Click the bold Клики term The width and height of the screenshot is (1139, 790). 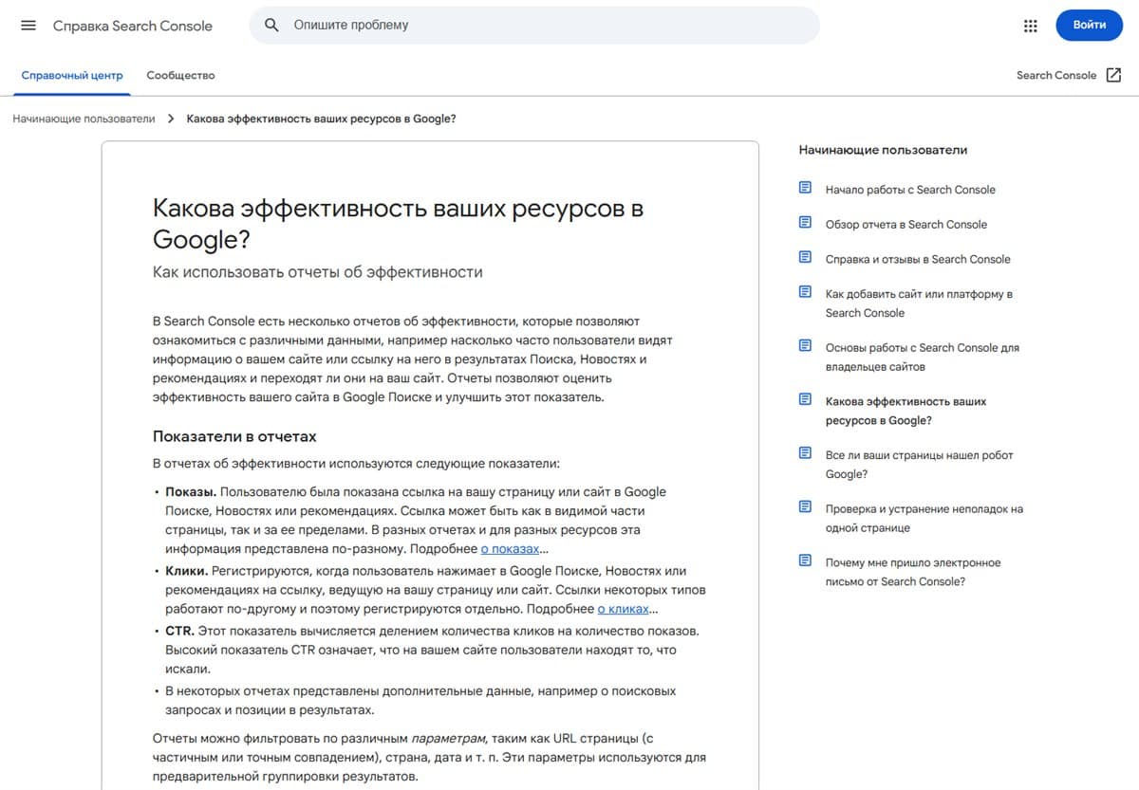(x=186, y=571)
